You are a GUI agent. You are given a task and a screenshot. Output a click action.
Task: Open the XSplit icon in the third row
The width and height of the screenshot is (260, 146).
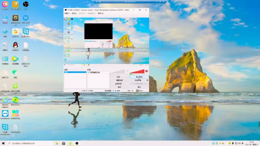point(26,31)
